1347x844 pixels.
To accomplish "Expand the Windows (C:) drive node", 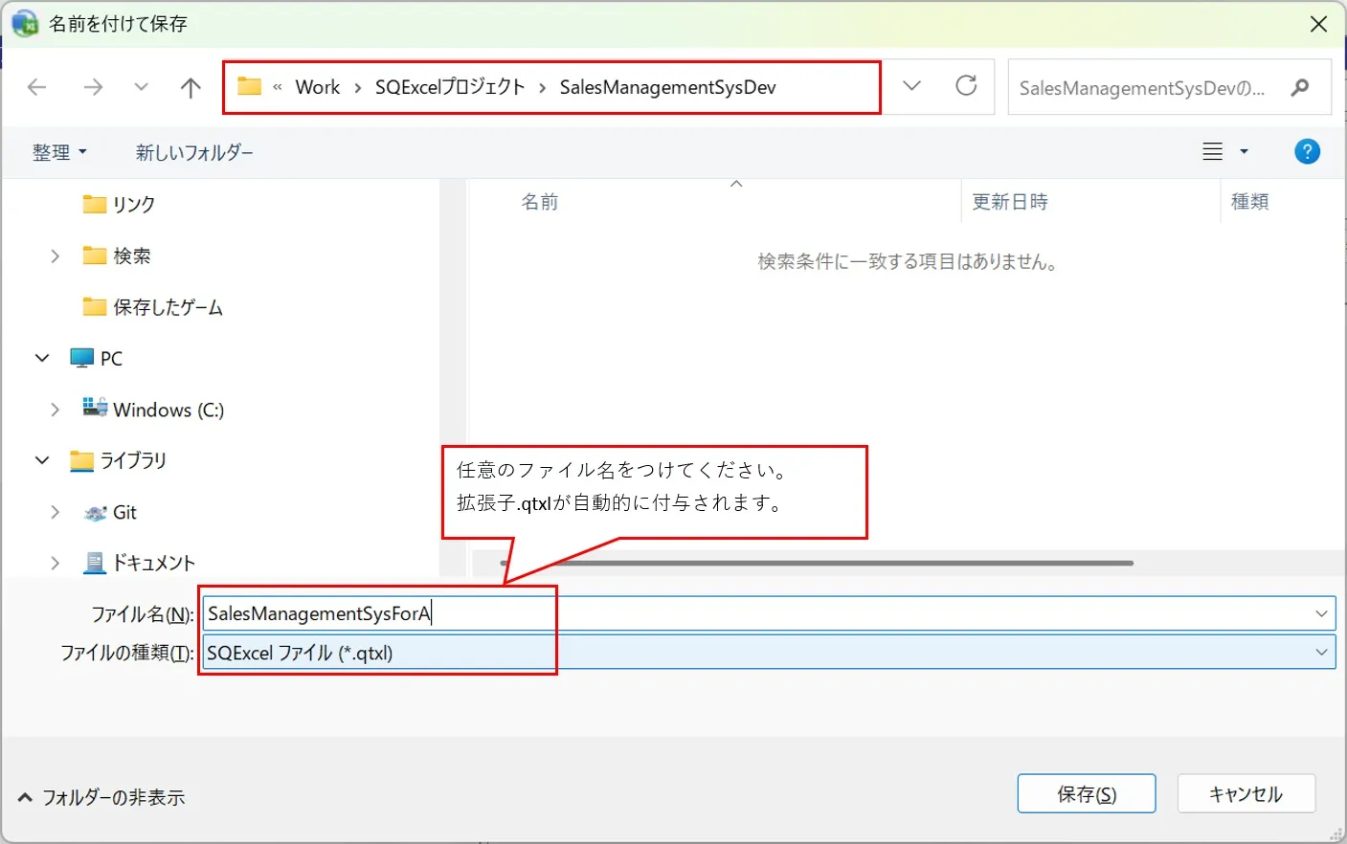I will coord(55,410).
